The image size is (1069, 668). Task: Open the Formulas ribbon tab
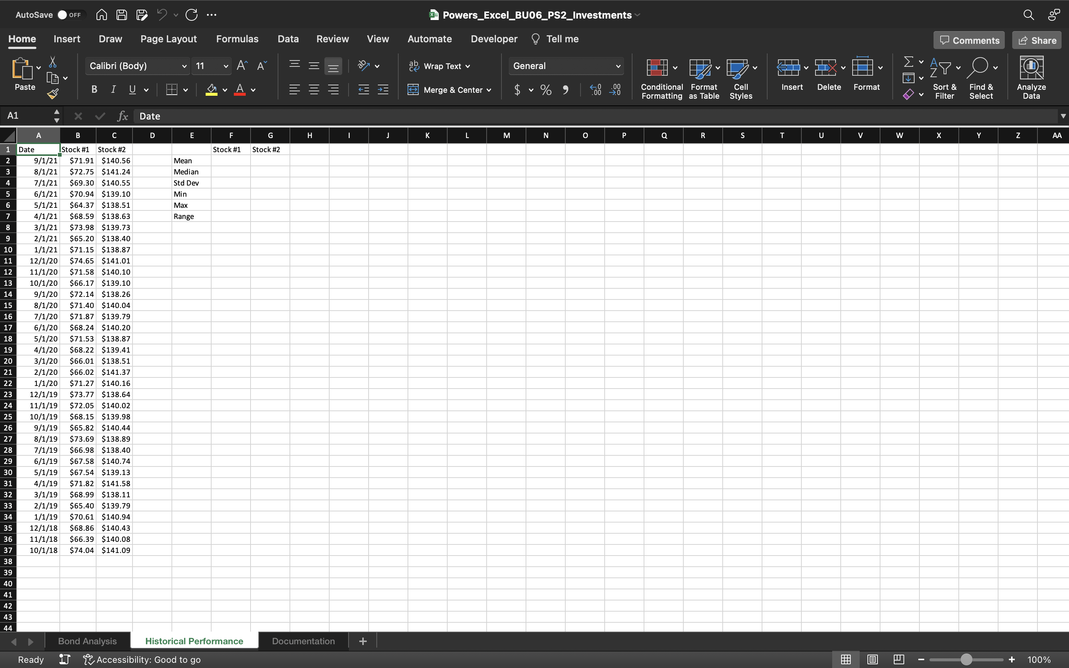coord(237,39)
